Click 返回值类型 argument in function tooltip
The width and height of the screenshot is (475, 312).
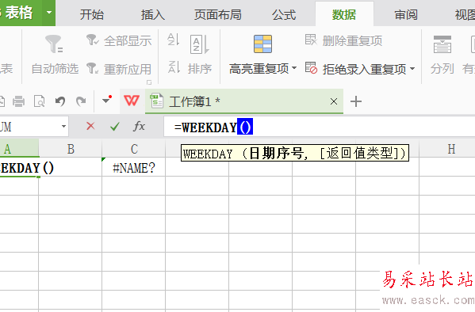(359, 153)
